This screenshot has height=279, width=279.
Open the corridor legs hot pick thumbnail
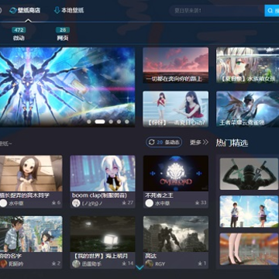pos(249,249)
